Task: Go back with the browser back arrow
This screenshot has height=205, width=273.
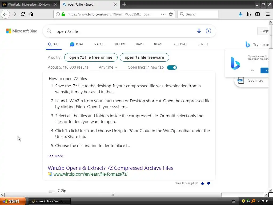Action: click(x=5, y=14)
